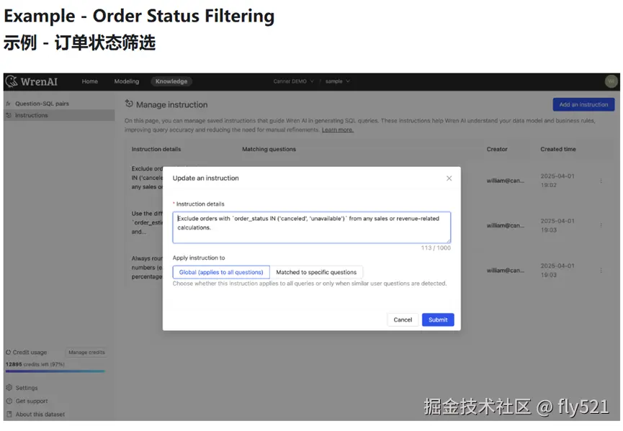Screen dimensions: 623x431
Task: Open Settings in sidebar
Action: (27, 388)
